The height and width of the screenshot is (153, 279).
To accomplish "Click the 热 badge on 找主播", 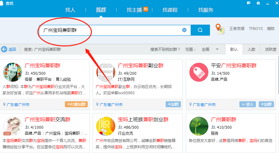I will 146,9.
